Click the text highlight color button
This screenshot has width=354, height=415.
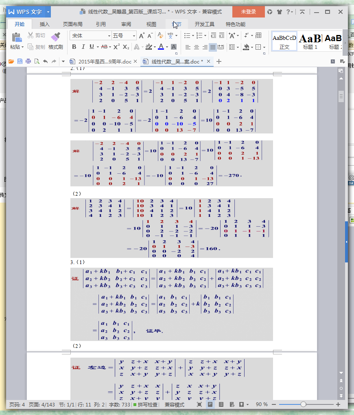[x=149, y=47]
